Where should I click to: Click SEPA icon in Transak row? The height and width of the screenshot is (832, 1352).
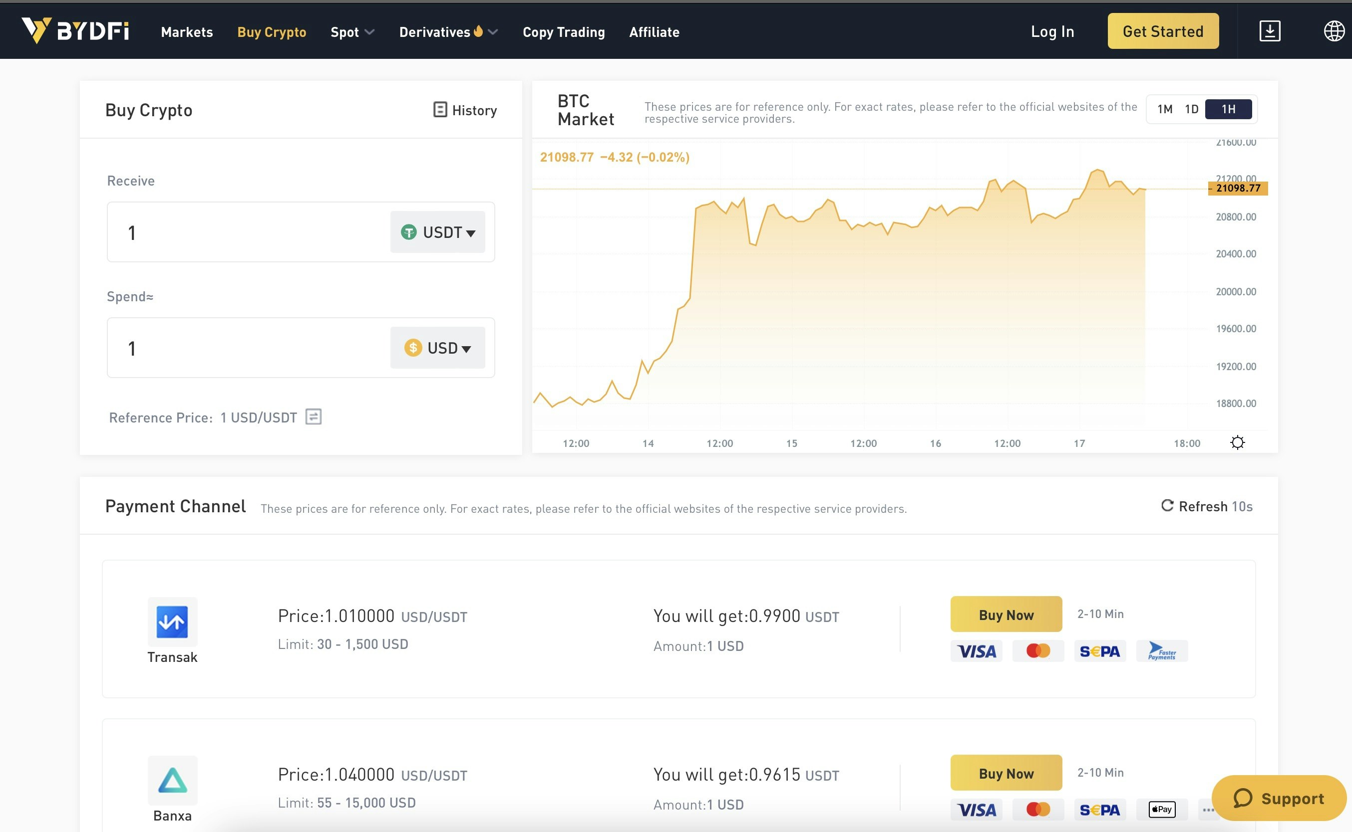point(1100,651)
